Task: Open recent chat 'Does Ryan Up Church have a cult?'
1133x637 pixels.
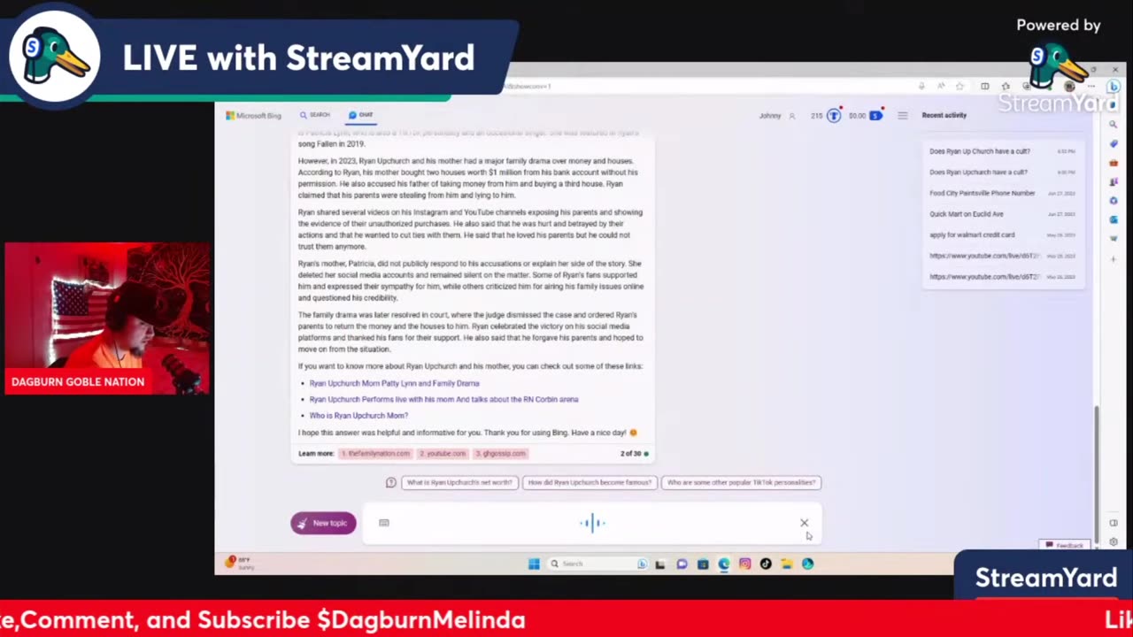Action: click(x=1002, y=151)
